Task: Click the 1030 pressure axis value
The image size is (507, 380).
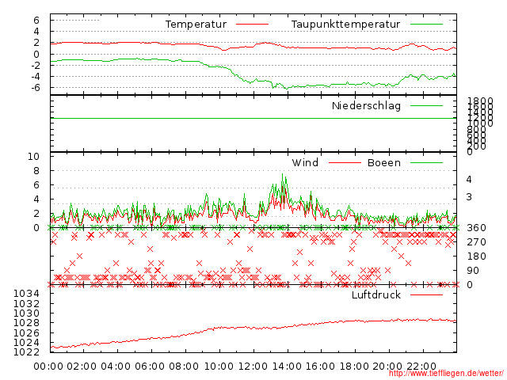Action: 26,313
